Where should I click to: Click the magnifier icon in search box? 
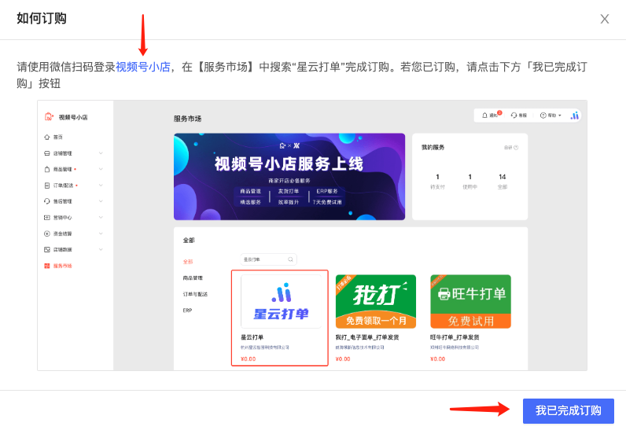[x=291, y=259]
